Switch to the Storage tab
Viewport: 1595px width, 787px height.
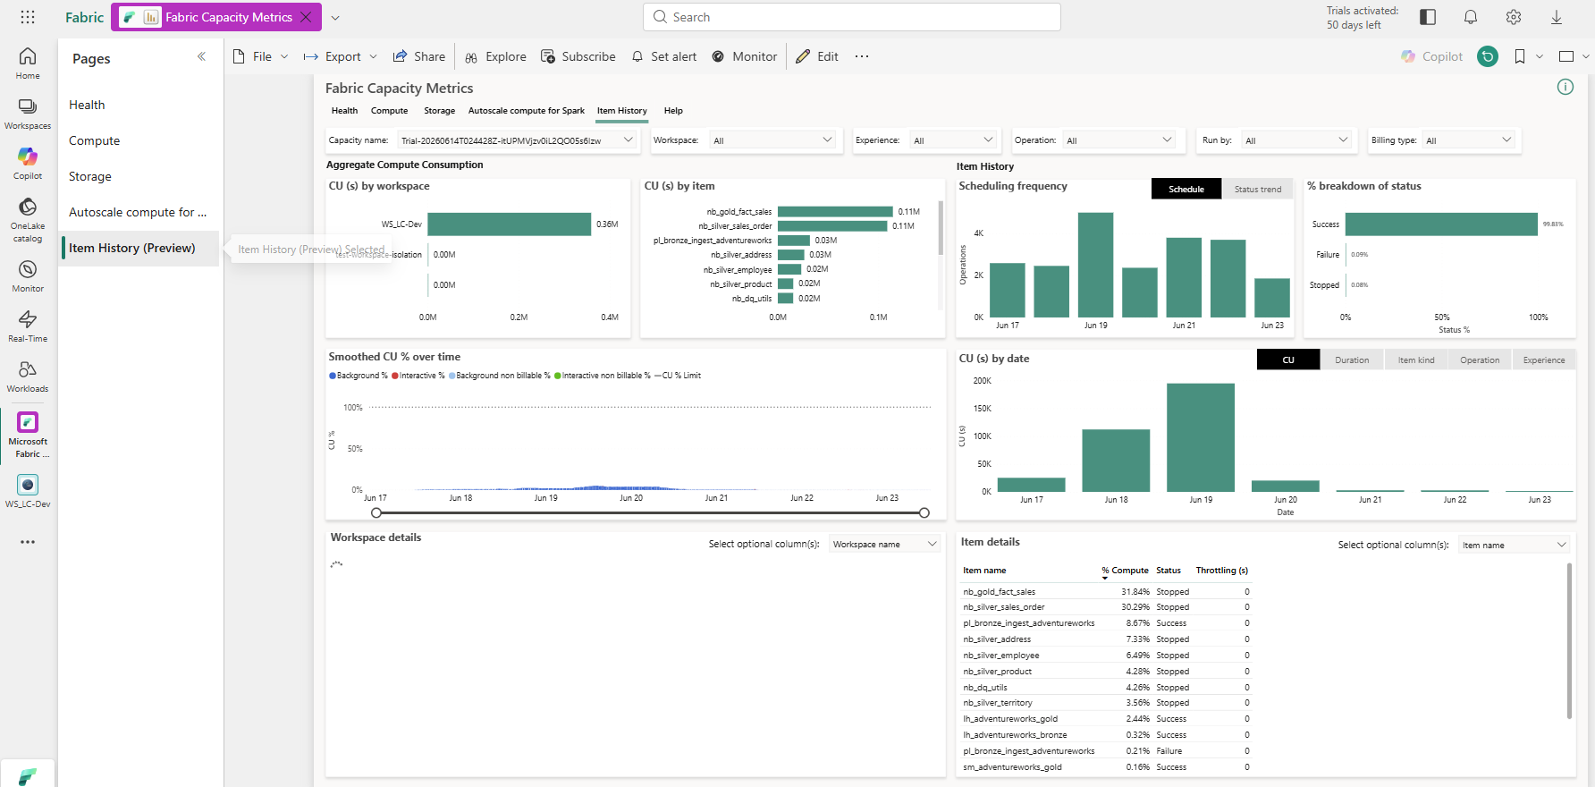pos(439,111)
